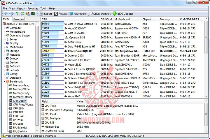Viewport: 210px width, 139px height.
Task: Select FPU Julia benchmark
Action: coord(18,124)
